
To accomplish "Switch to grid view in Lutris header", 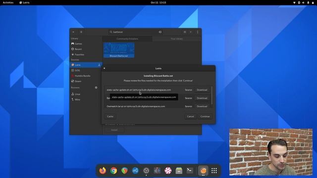I will click(185, 32).
